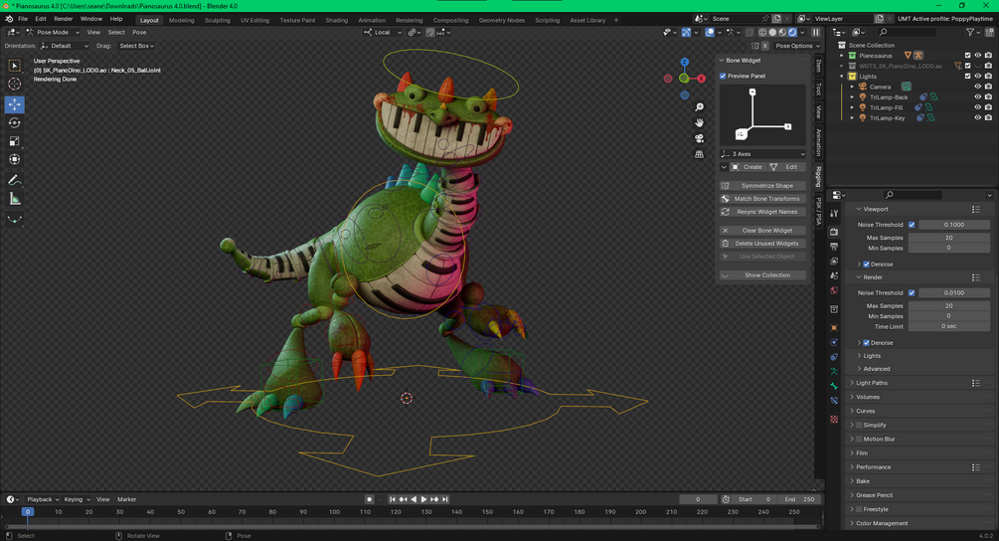Open the Render menu
Viewport: 999px width, 541px height.
tap(63, 19)
